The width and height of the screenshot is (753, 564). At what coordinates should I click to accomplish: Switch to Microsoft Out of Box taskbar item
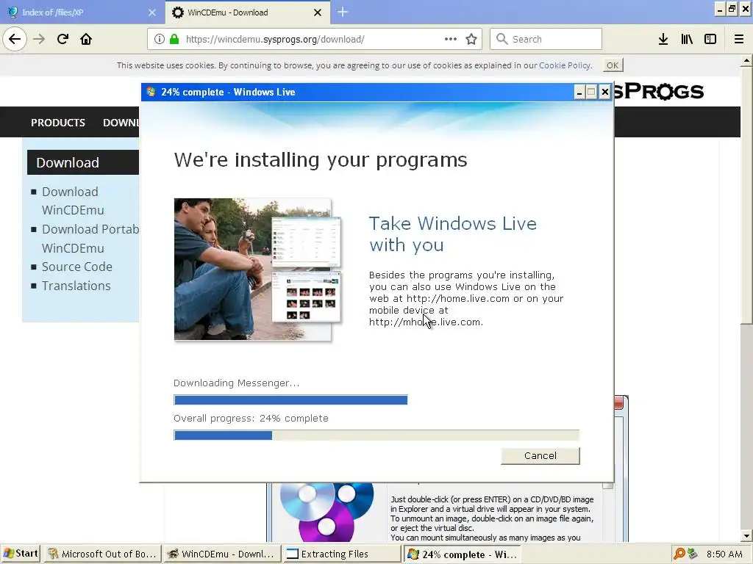[102, 554]
